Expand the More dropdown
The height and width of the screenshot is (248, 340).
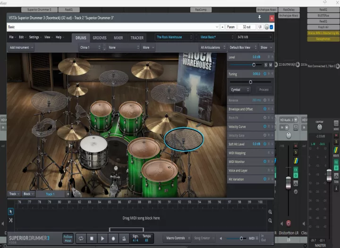(x=148, y=48)
